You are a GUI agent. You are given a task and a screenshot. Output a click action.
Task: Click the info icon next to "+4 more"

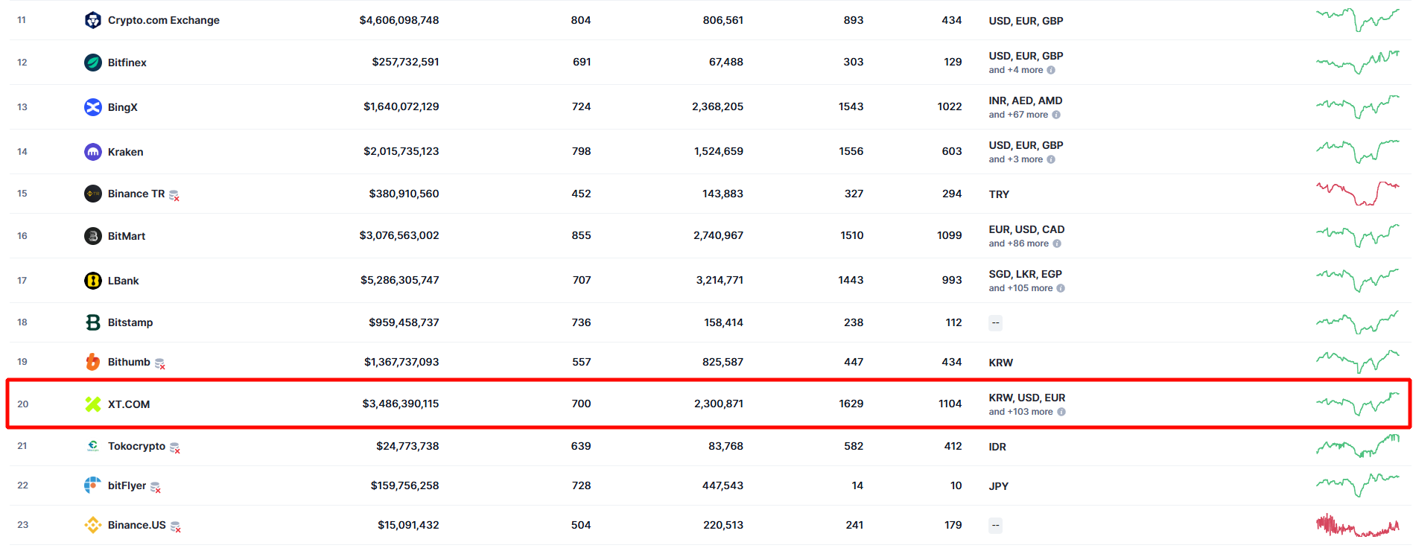(1051, 70)
